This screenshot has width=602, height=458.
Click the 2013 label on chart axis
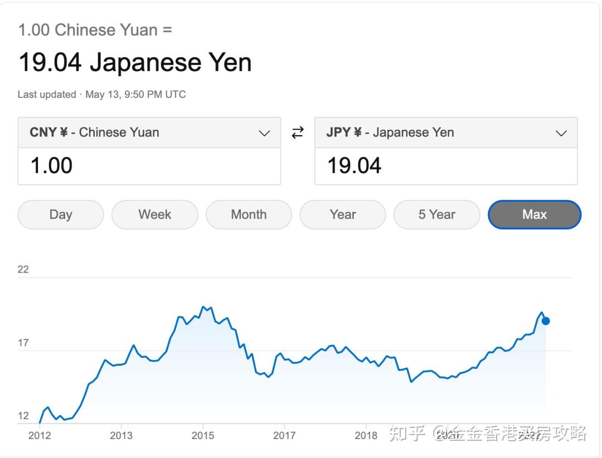(121, 435)
